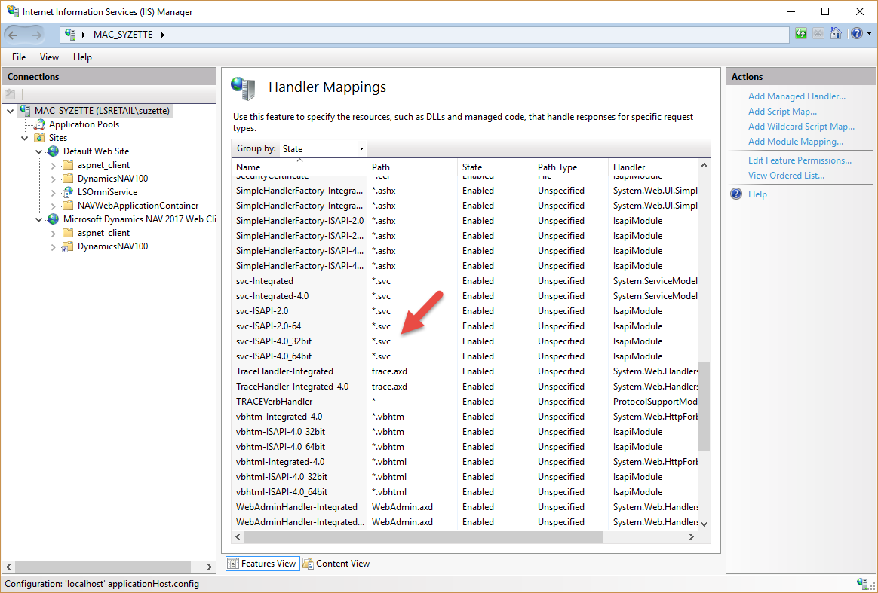This screenshot has width=878, height=593.
Task: Select the vbhtm-Integrated-4.0 row
Action: [465, 417]
